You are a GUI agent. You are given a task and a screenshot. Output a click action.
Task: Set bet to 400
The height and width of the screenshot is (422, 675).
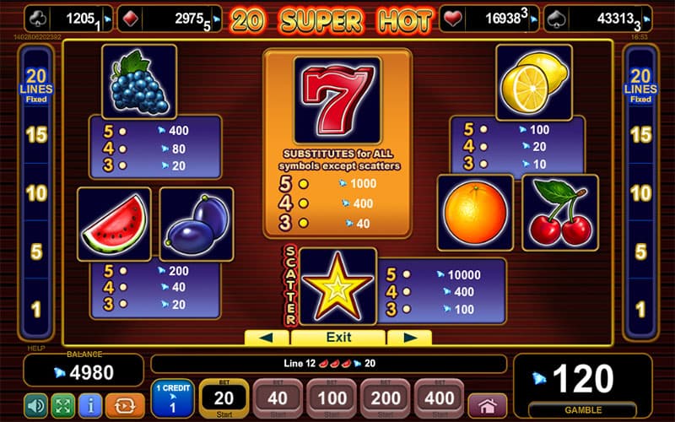[x=439, y=398]
